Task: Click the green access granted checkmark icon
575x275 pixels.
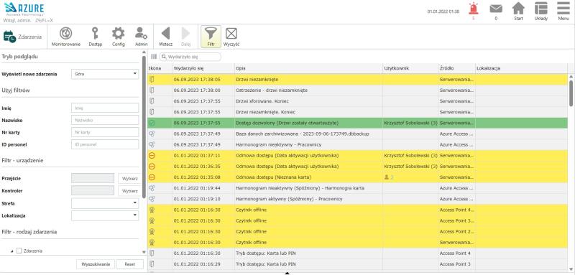Action: pyautogui.click(x=152, y=123)
